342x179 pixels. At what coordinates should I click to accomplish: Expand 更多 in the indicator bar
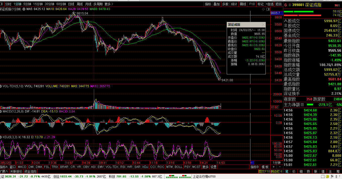coord(205,167)
